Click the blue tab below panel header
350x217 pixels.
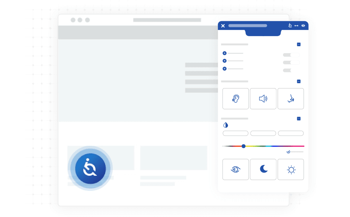pos(263,33)
